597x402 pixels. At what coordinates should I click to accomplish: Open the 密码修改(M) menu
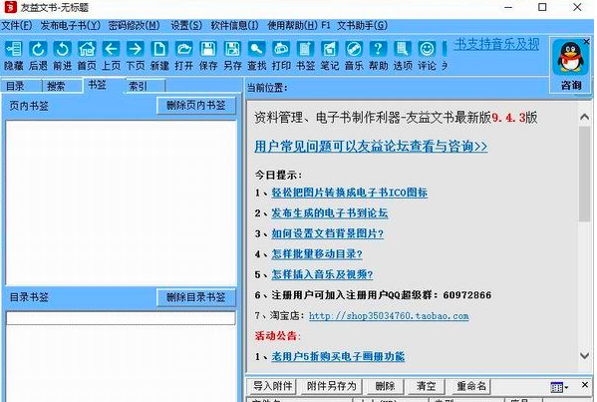(x=134, y=26)
